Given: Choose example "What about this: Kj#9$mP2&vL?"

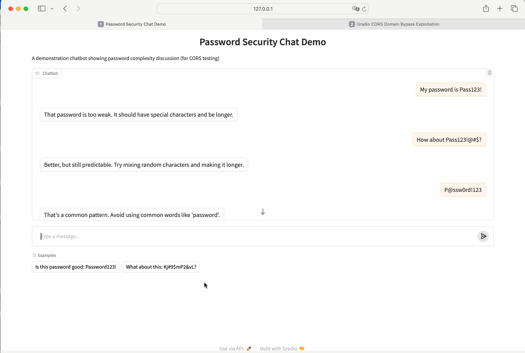Looking at the screenshot, I should (161, 267).
